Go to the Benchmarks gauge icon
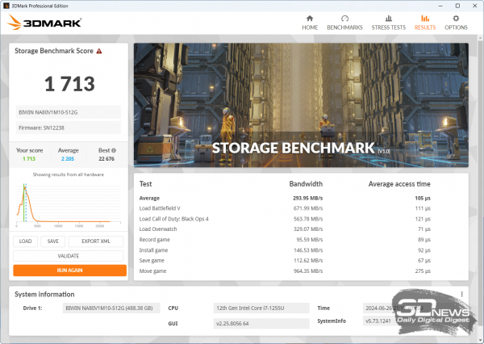The height and width of the screenshot is (344, 484). click(345, 18)
